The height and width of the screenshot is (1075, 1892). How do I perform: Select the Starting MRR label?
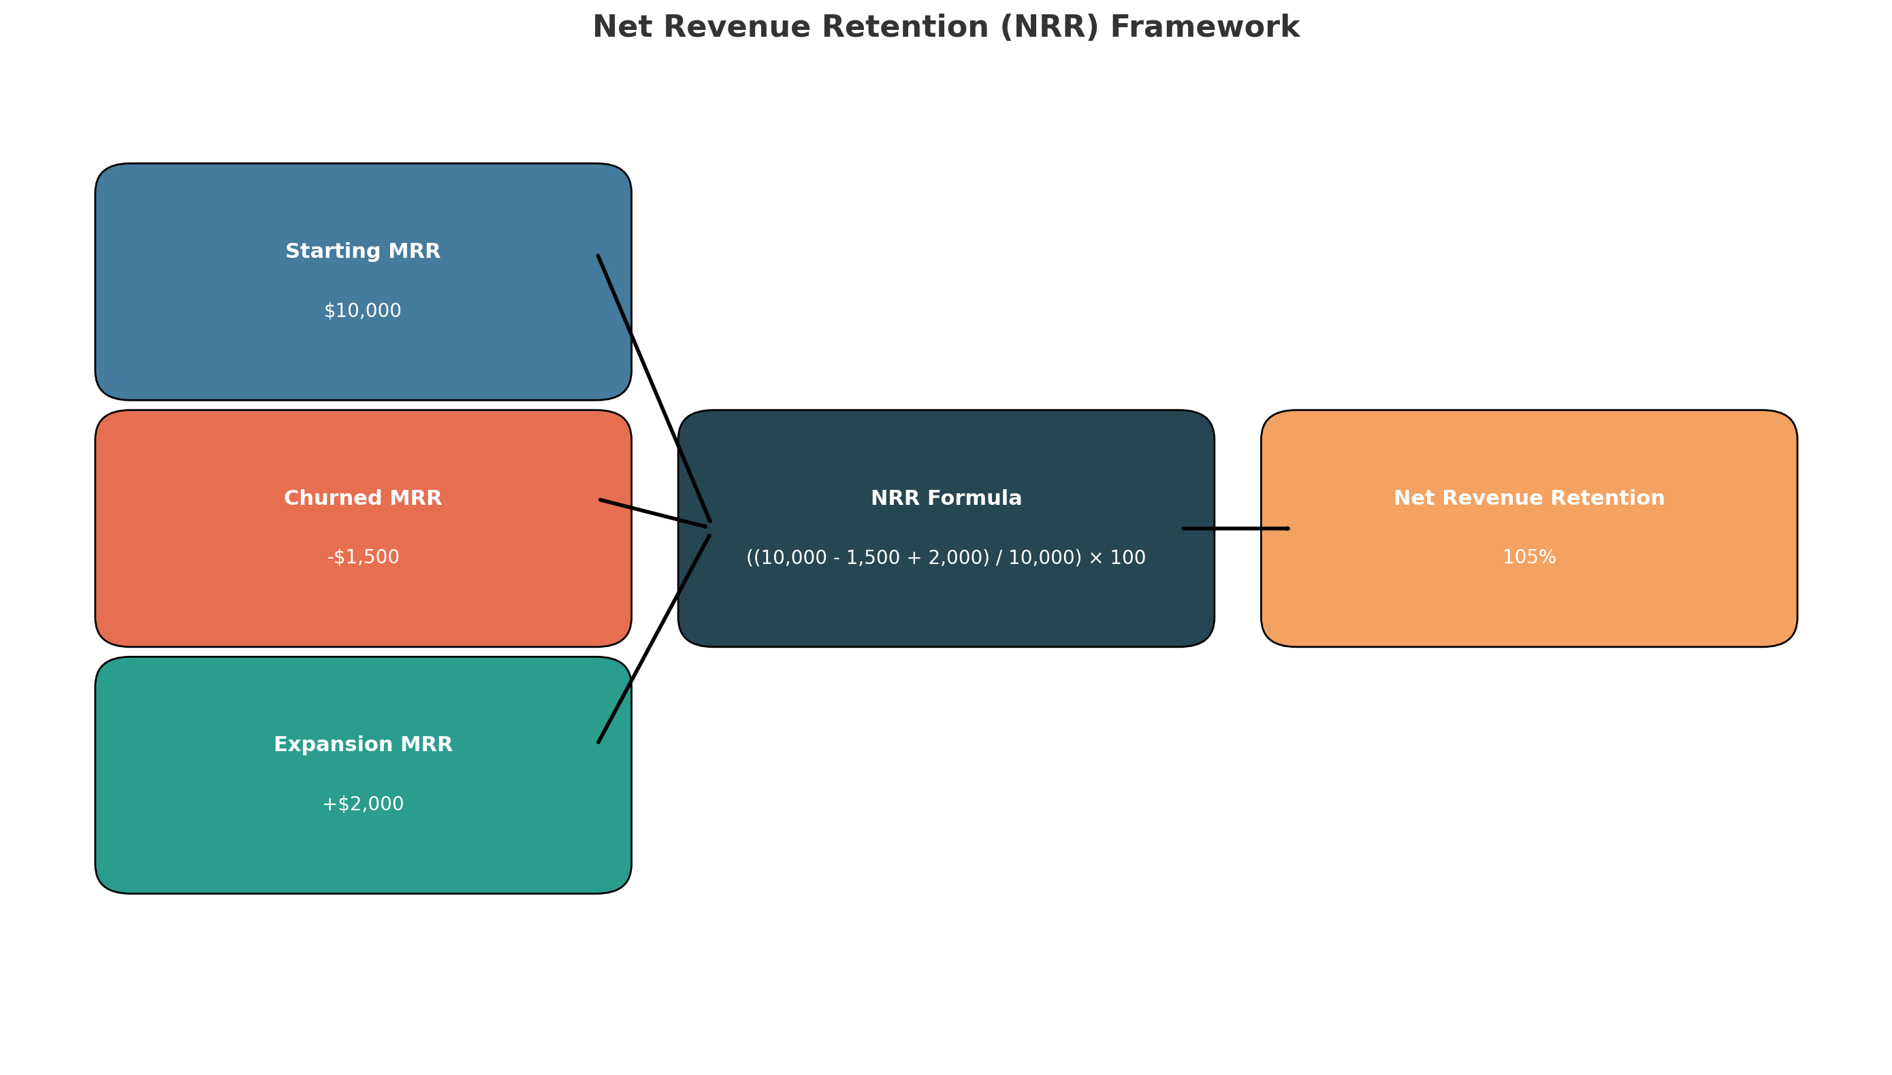click(363, 252)
